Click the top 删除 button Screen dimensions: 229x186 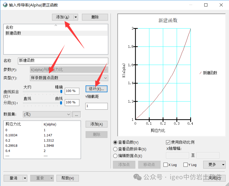click(95, 17)
